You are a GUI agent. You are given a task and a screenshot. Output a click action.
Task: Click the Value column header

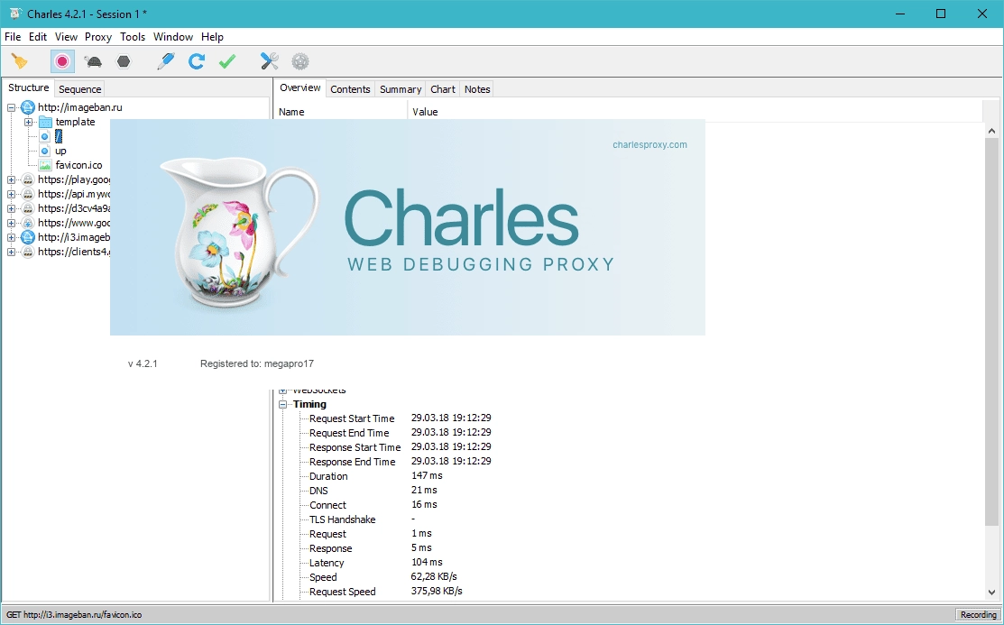coord(695,112)
